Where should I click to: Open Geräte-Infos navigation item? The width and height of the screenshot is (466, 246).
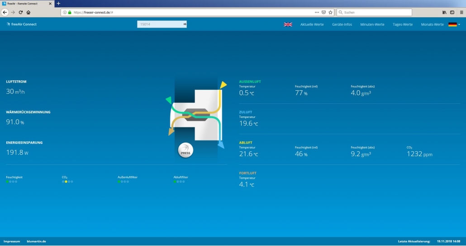point(342,24)
